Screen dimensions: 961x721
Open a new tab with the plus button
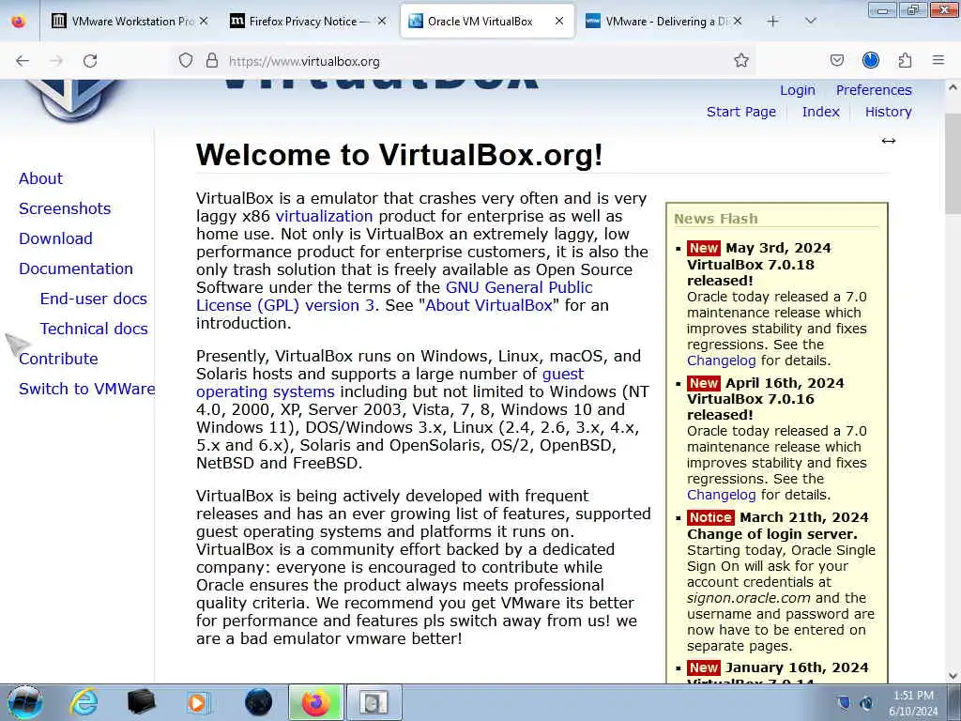pyautogui.click(x=772, y=22)
